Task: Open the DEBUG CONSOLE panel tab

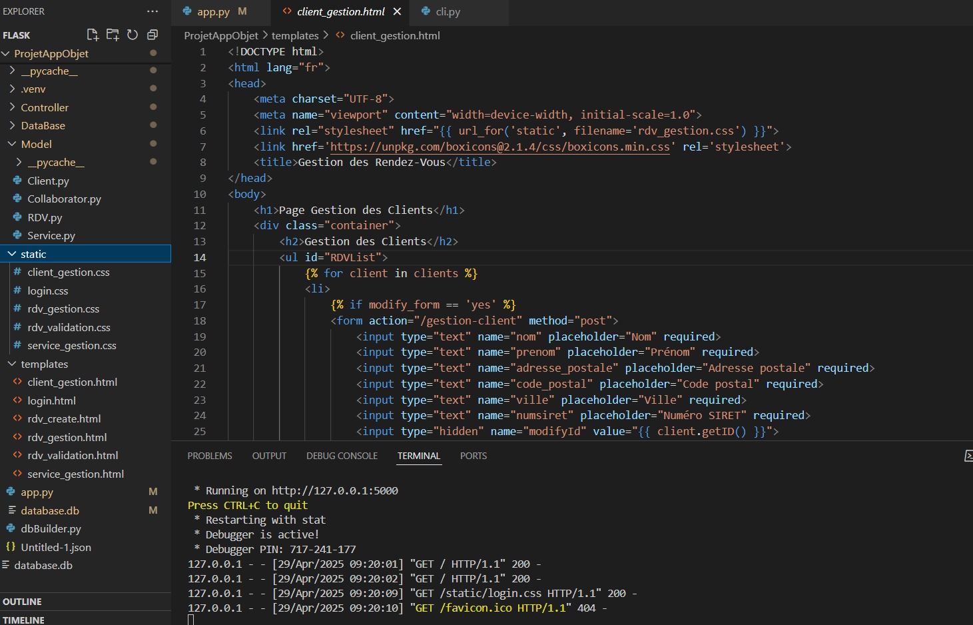Action: (342, 456)
